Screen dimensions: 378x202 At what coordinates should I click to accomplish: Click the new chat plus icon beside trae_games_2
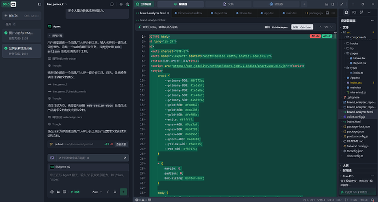[112, 4]
